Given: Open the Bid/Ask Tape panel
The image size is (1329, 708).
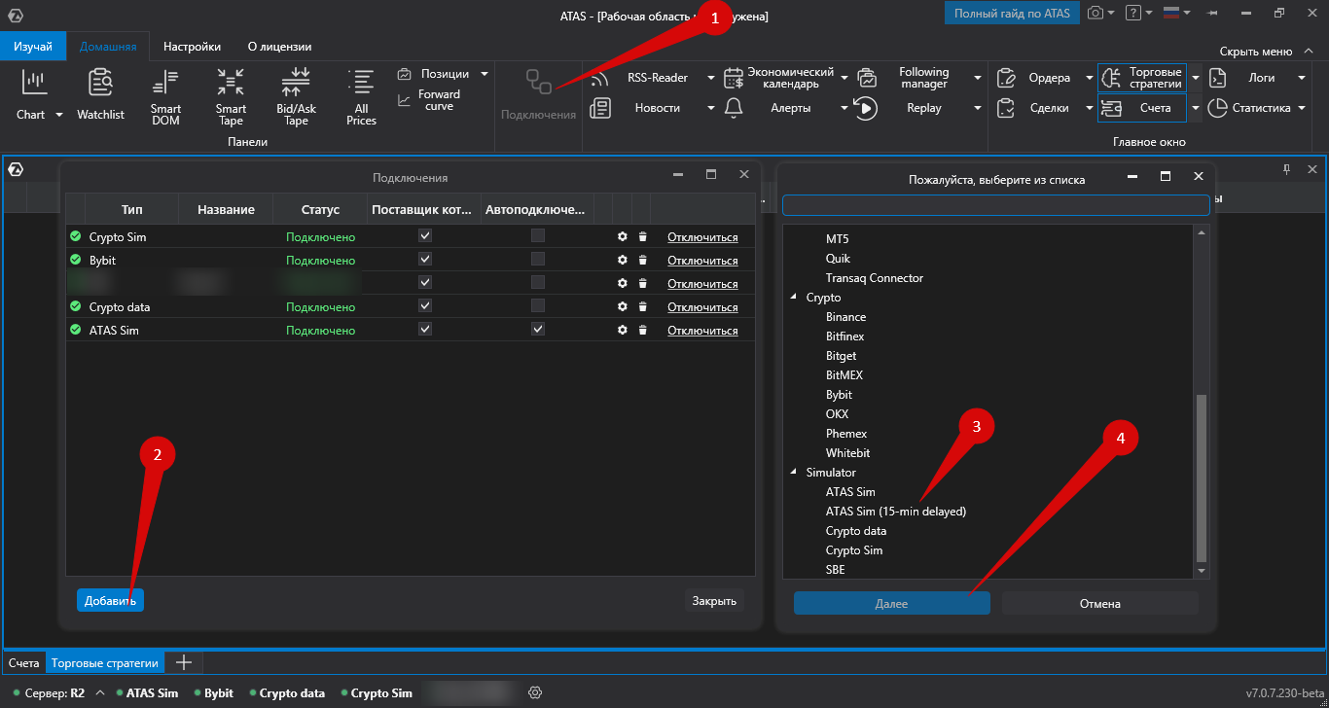Looking at the screenshot, I should pos(296,96).
